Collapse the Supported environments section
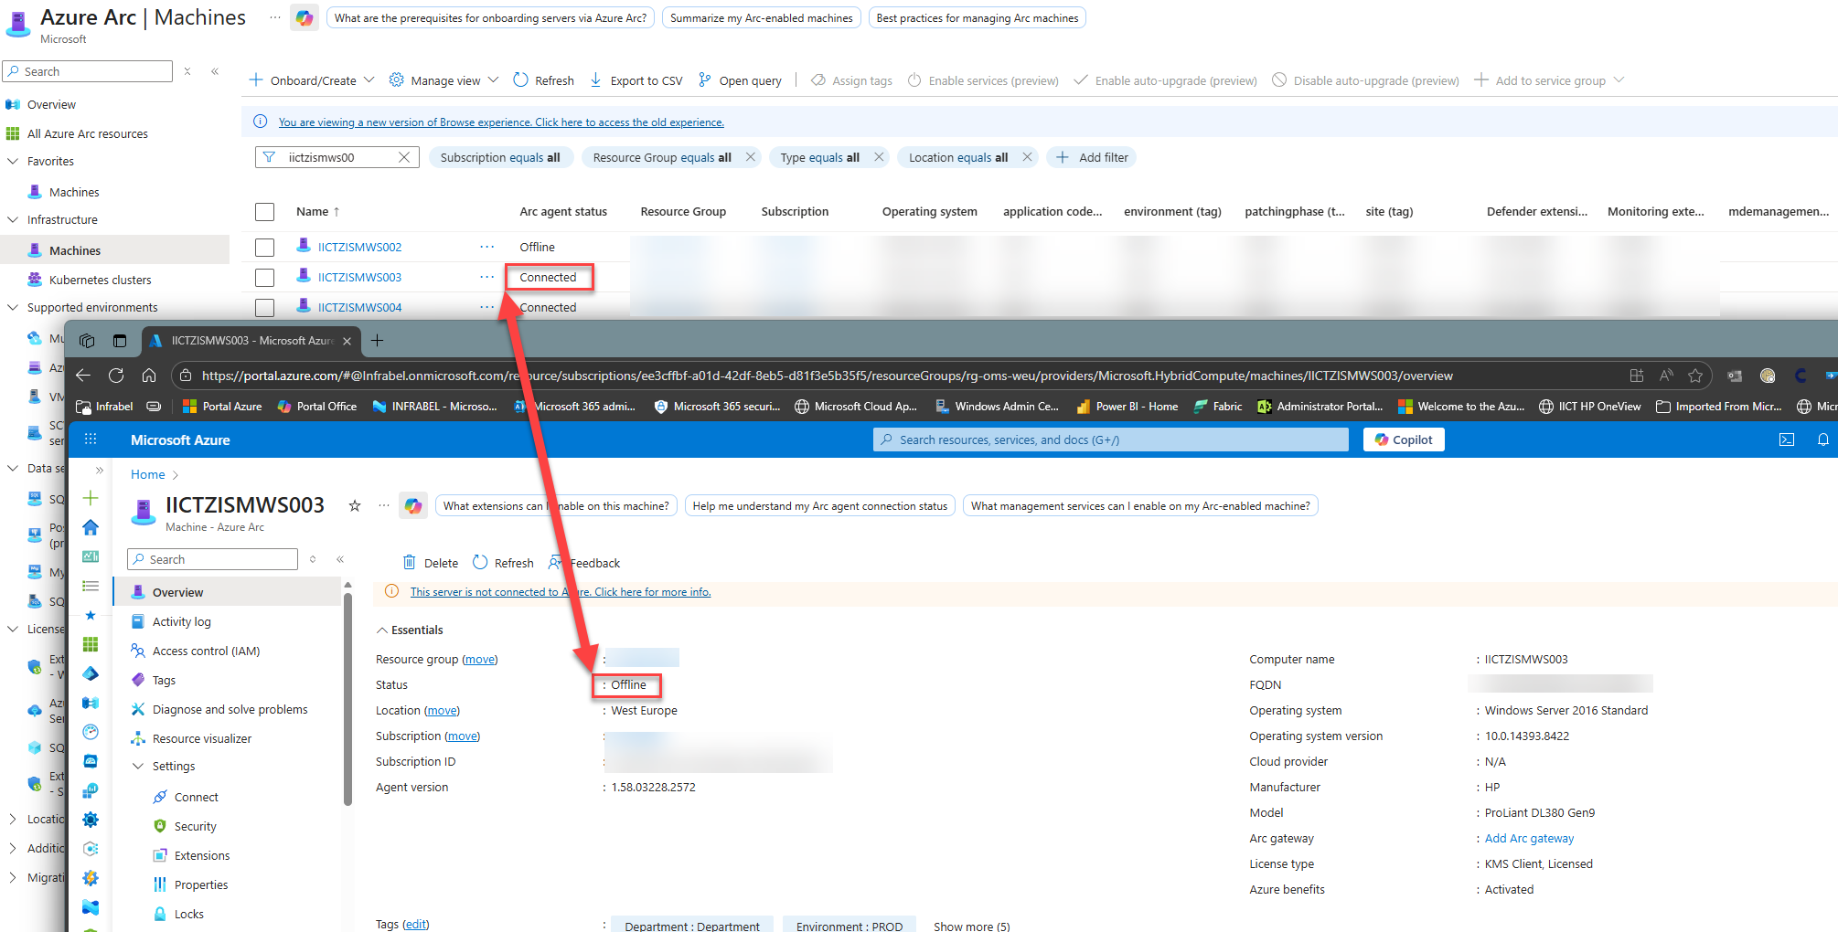The height and width of the screenshot is (932, 1838). 13,307
